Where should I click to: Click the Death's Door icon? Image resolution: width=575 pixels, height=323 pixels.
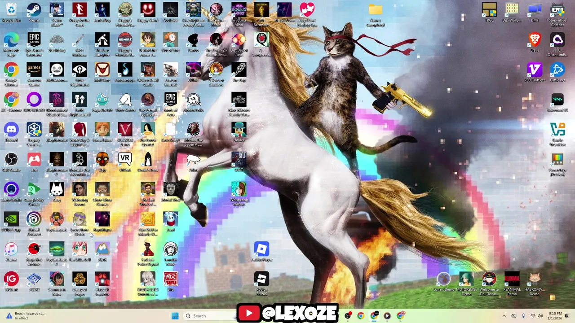(x=148, y=162)
